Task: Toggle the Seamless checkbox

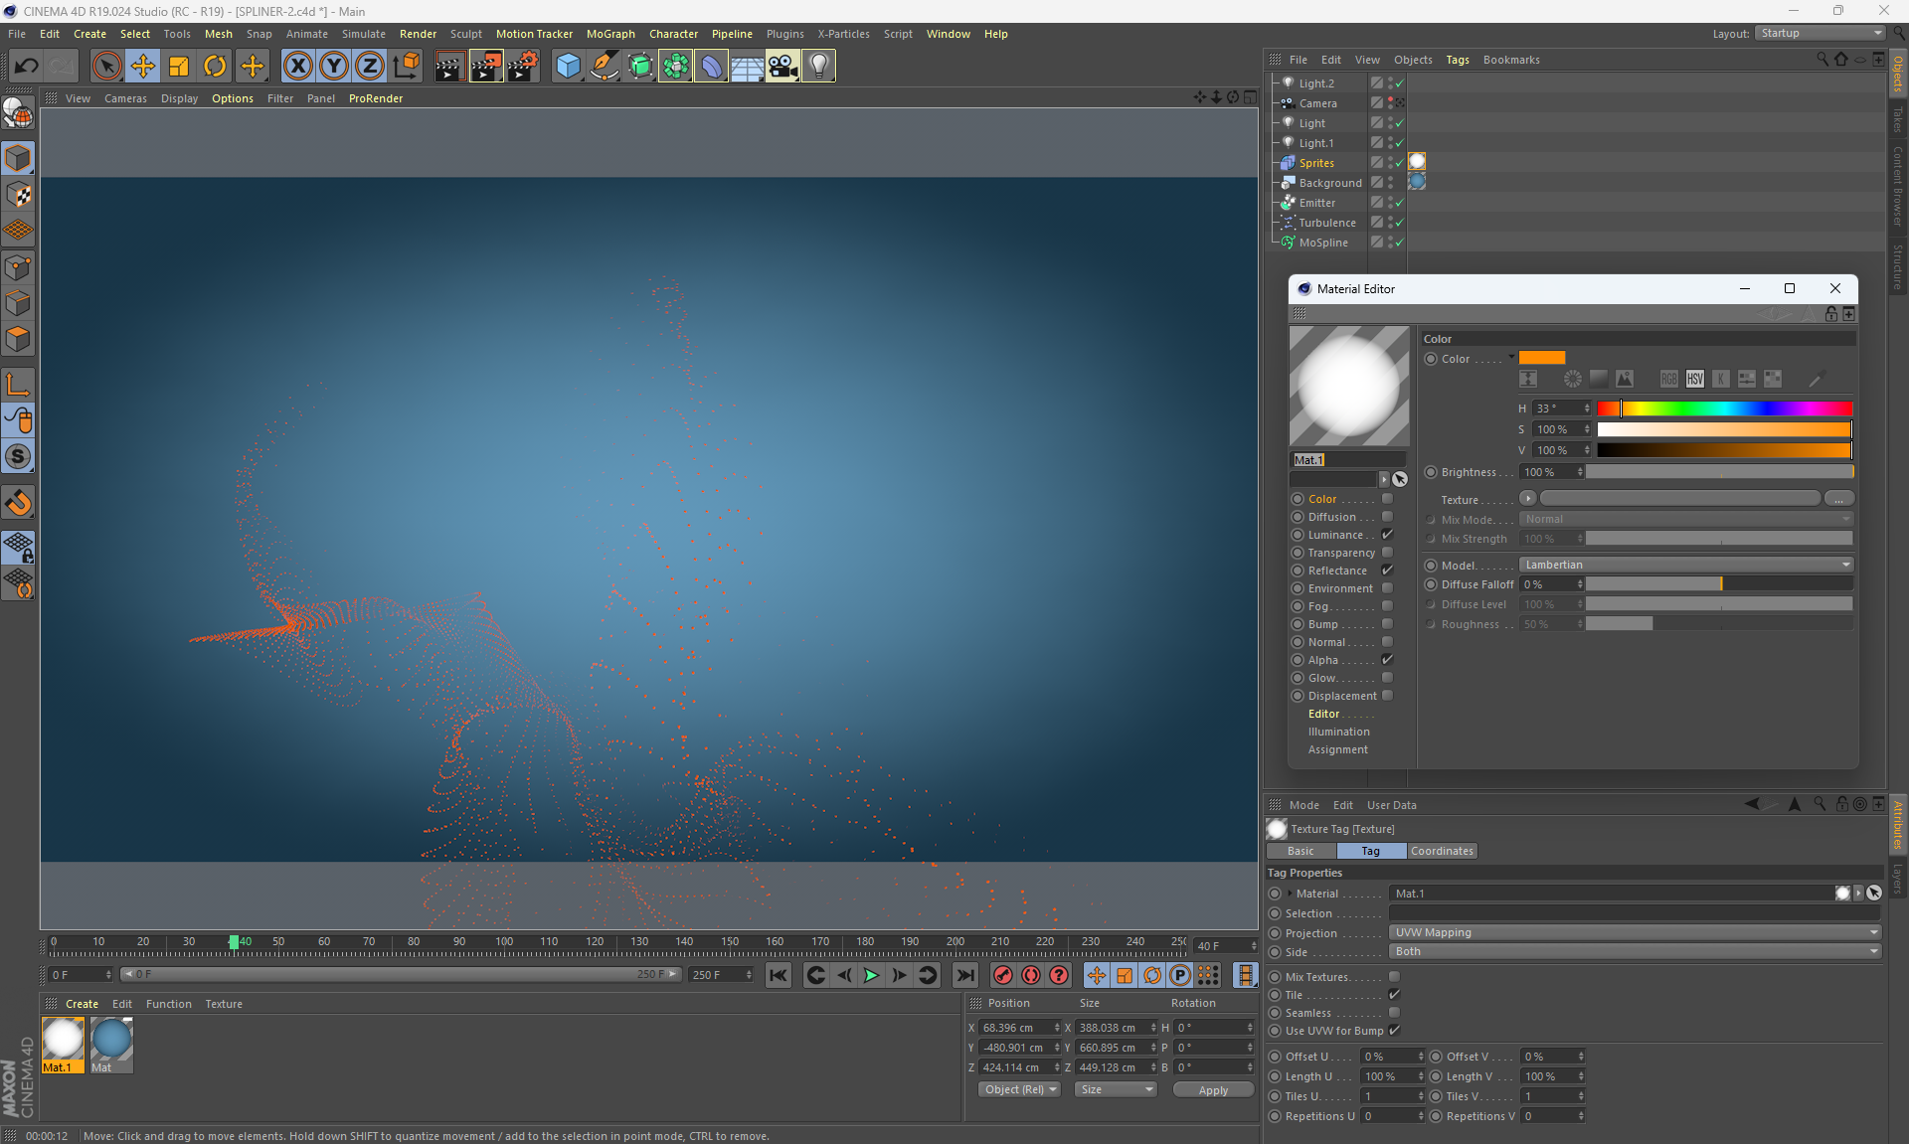Action: click(x=1394, y=1013)
